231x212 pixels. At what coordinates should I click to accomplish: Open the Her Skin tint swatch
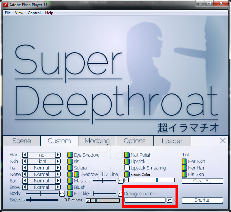click(184, 161)
